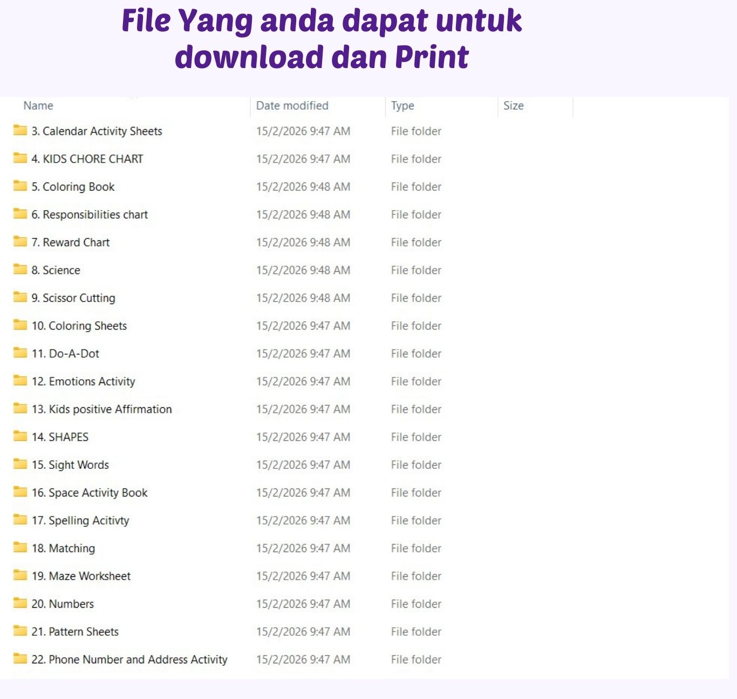Click 'File folder' type in Reward Chart row
Image resolution: width=737 pixels, height=699 pixels.
coord(416,243)
